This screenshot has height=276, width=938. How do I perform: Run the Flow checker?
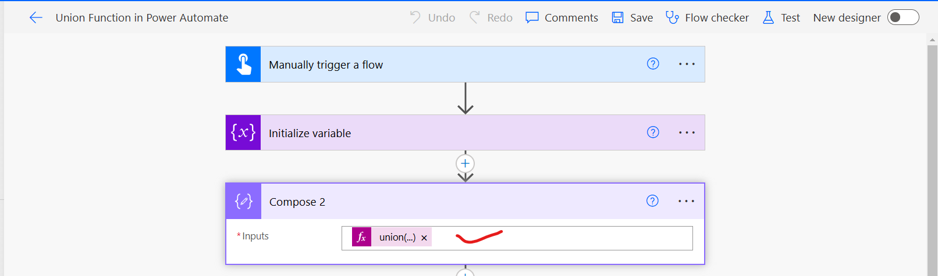point(707,18)
